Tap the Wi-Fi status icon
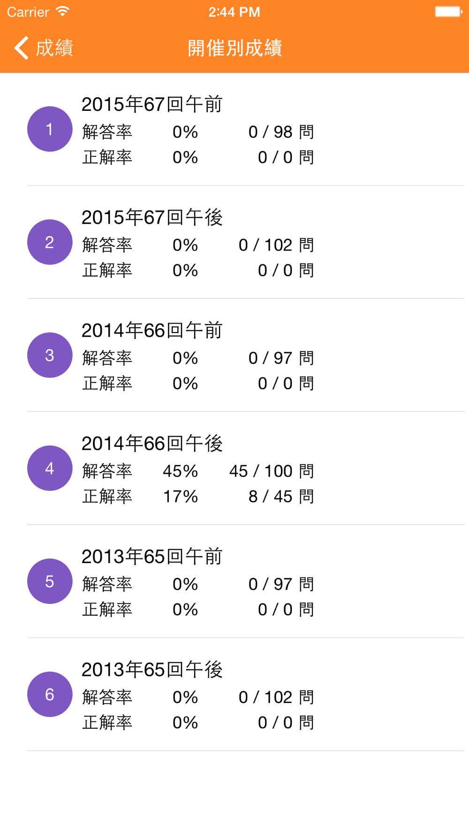This screenshot has height=835, width=469. [62, 12]
